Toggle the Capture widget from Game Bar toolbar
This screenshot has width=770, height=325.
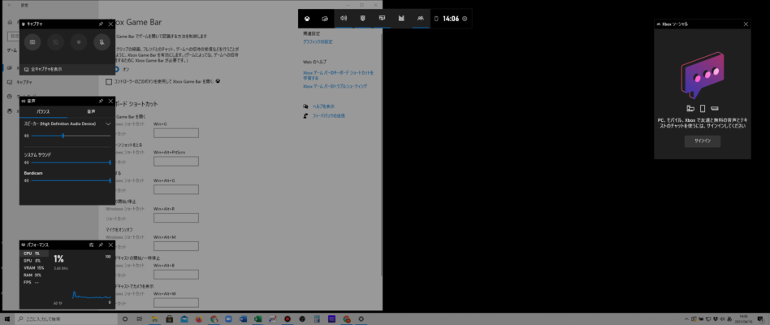point(363,19)
